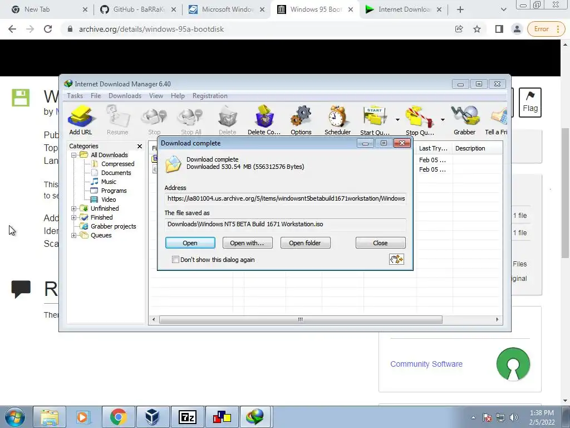
Task: Click the Open folder button
Action: pos(305,243)
